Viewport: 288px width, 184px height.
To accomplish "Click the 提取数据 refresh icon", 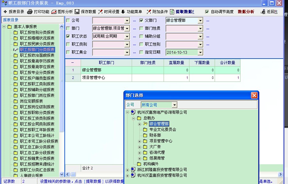I will tap(172, 12).
